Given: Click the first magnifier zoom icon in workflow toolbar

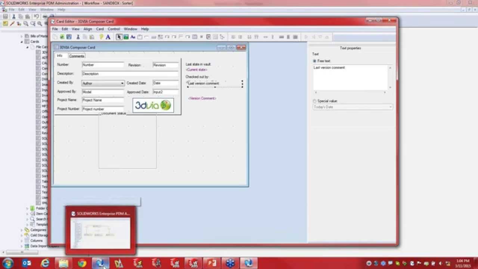Looking at the screenshot, I should [x=26, y=24].
